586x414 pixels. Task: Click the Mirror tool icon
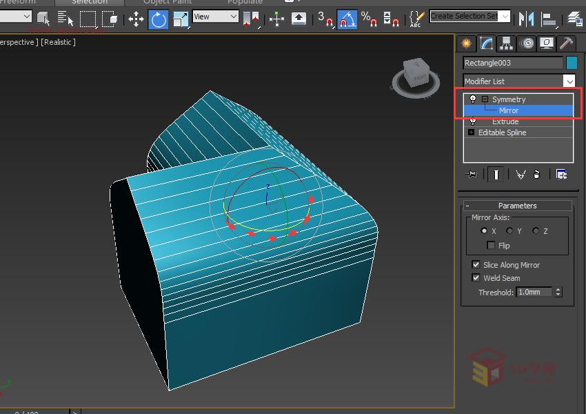point(526,19)
